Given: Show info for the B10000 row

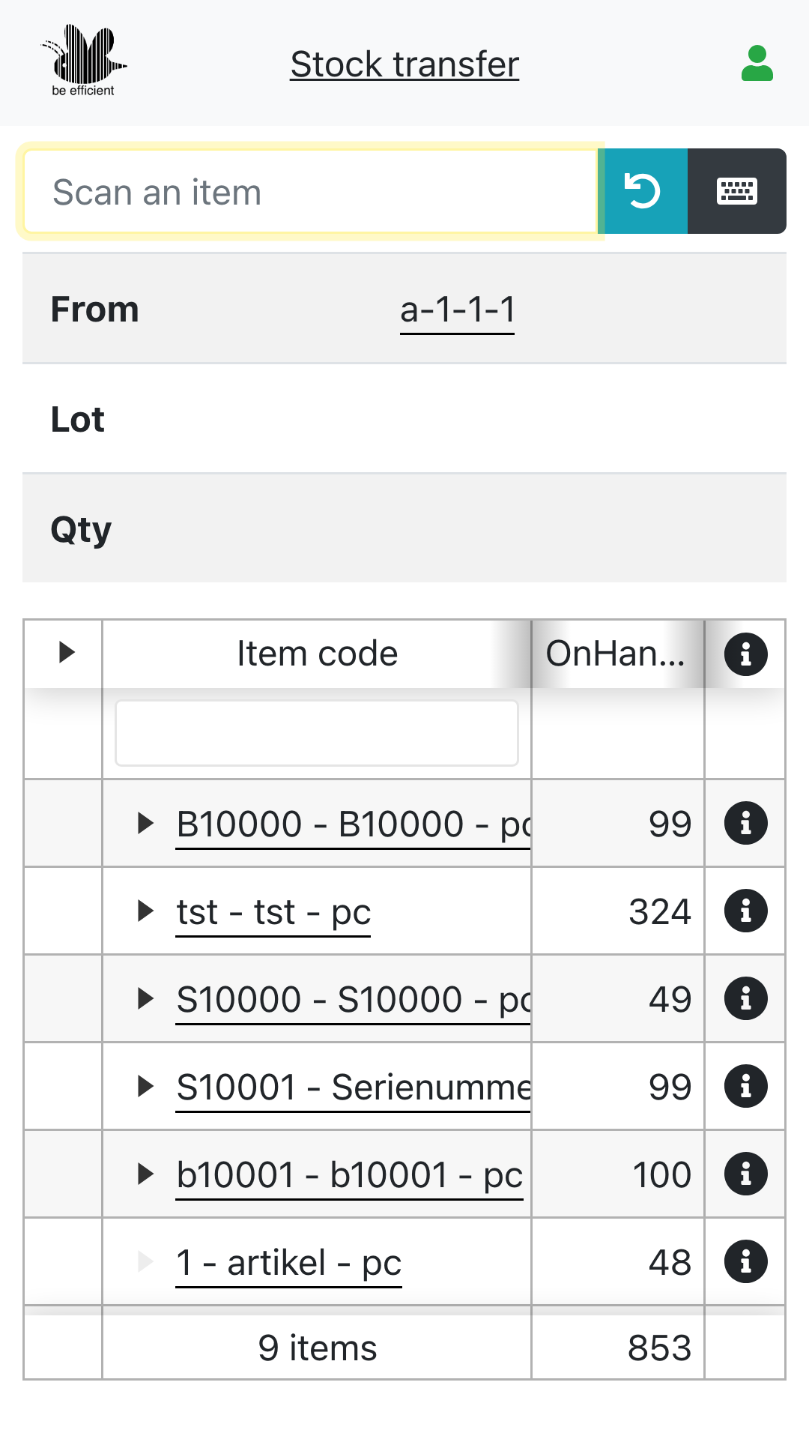Looking at the screenshot, I should click(x=745, y=824).
